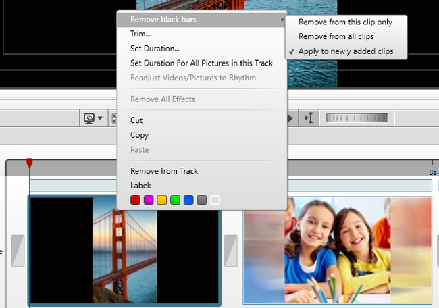Choose the yellow label swatch
The width and height of the screenshot is (439, 308).
pos(162,200)
